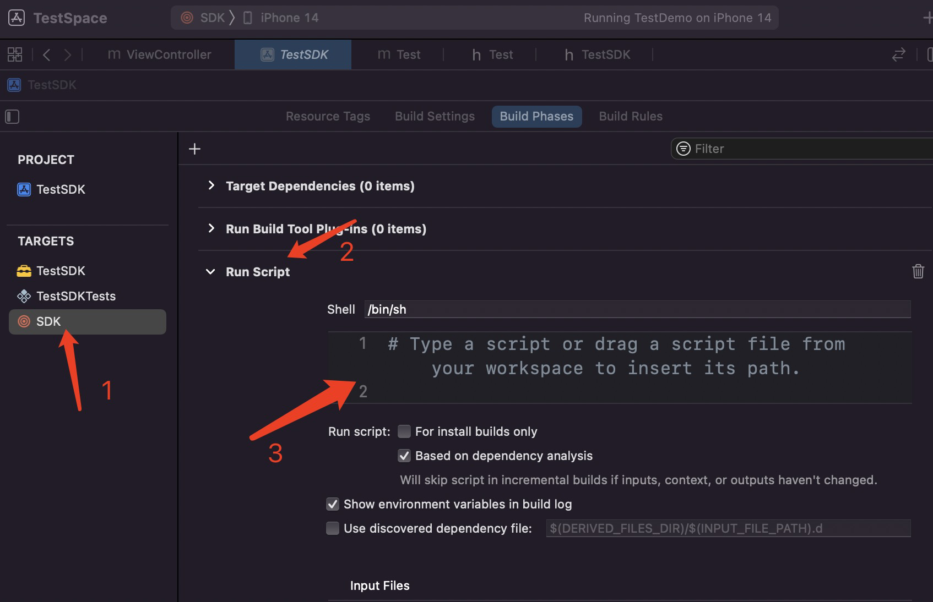
Task: Select the SDK aggregate target
Action: tap(87, 321)
